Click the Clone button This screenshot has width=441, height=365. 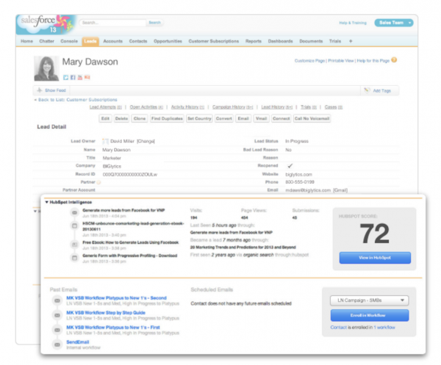tap(140, 118)
